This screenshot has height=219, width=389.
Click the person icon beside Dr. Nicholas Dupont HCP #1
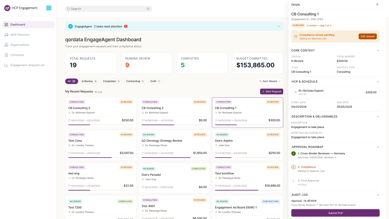295,92
